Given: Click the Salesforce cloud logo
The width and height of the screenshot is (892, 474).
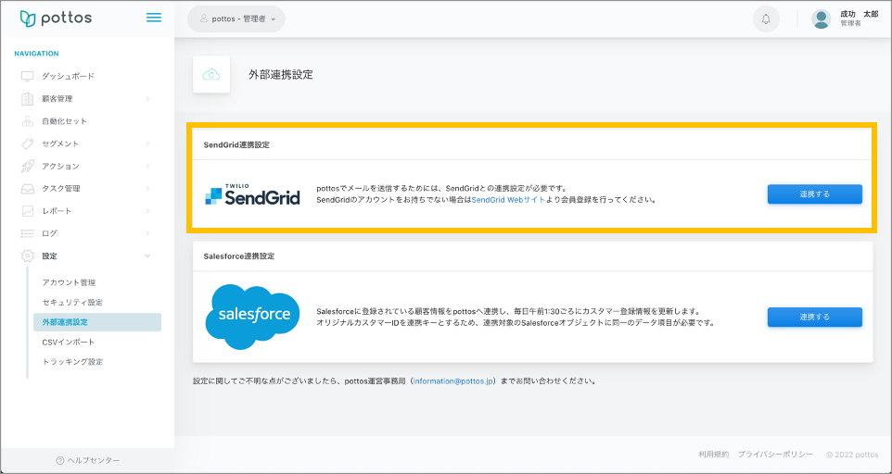Looking at the screenshot, I should [252, 317].
